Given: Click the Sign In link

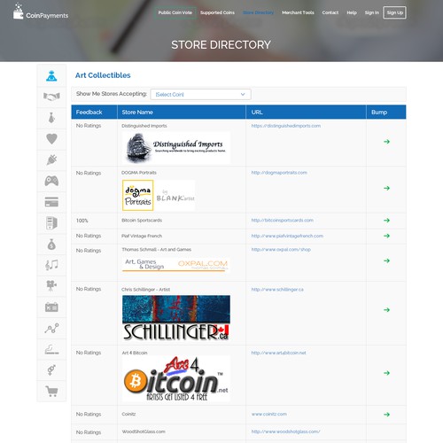Looking at the screenshot, I should point(371,12).
